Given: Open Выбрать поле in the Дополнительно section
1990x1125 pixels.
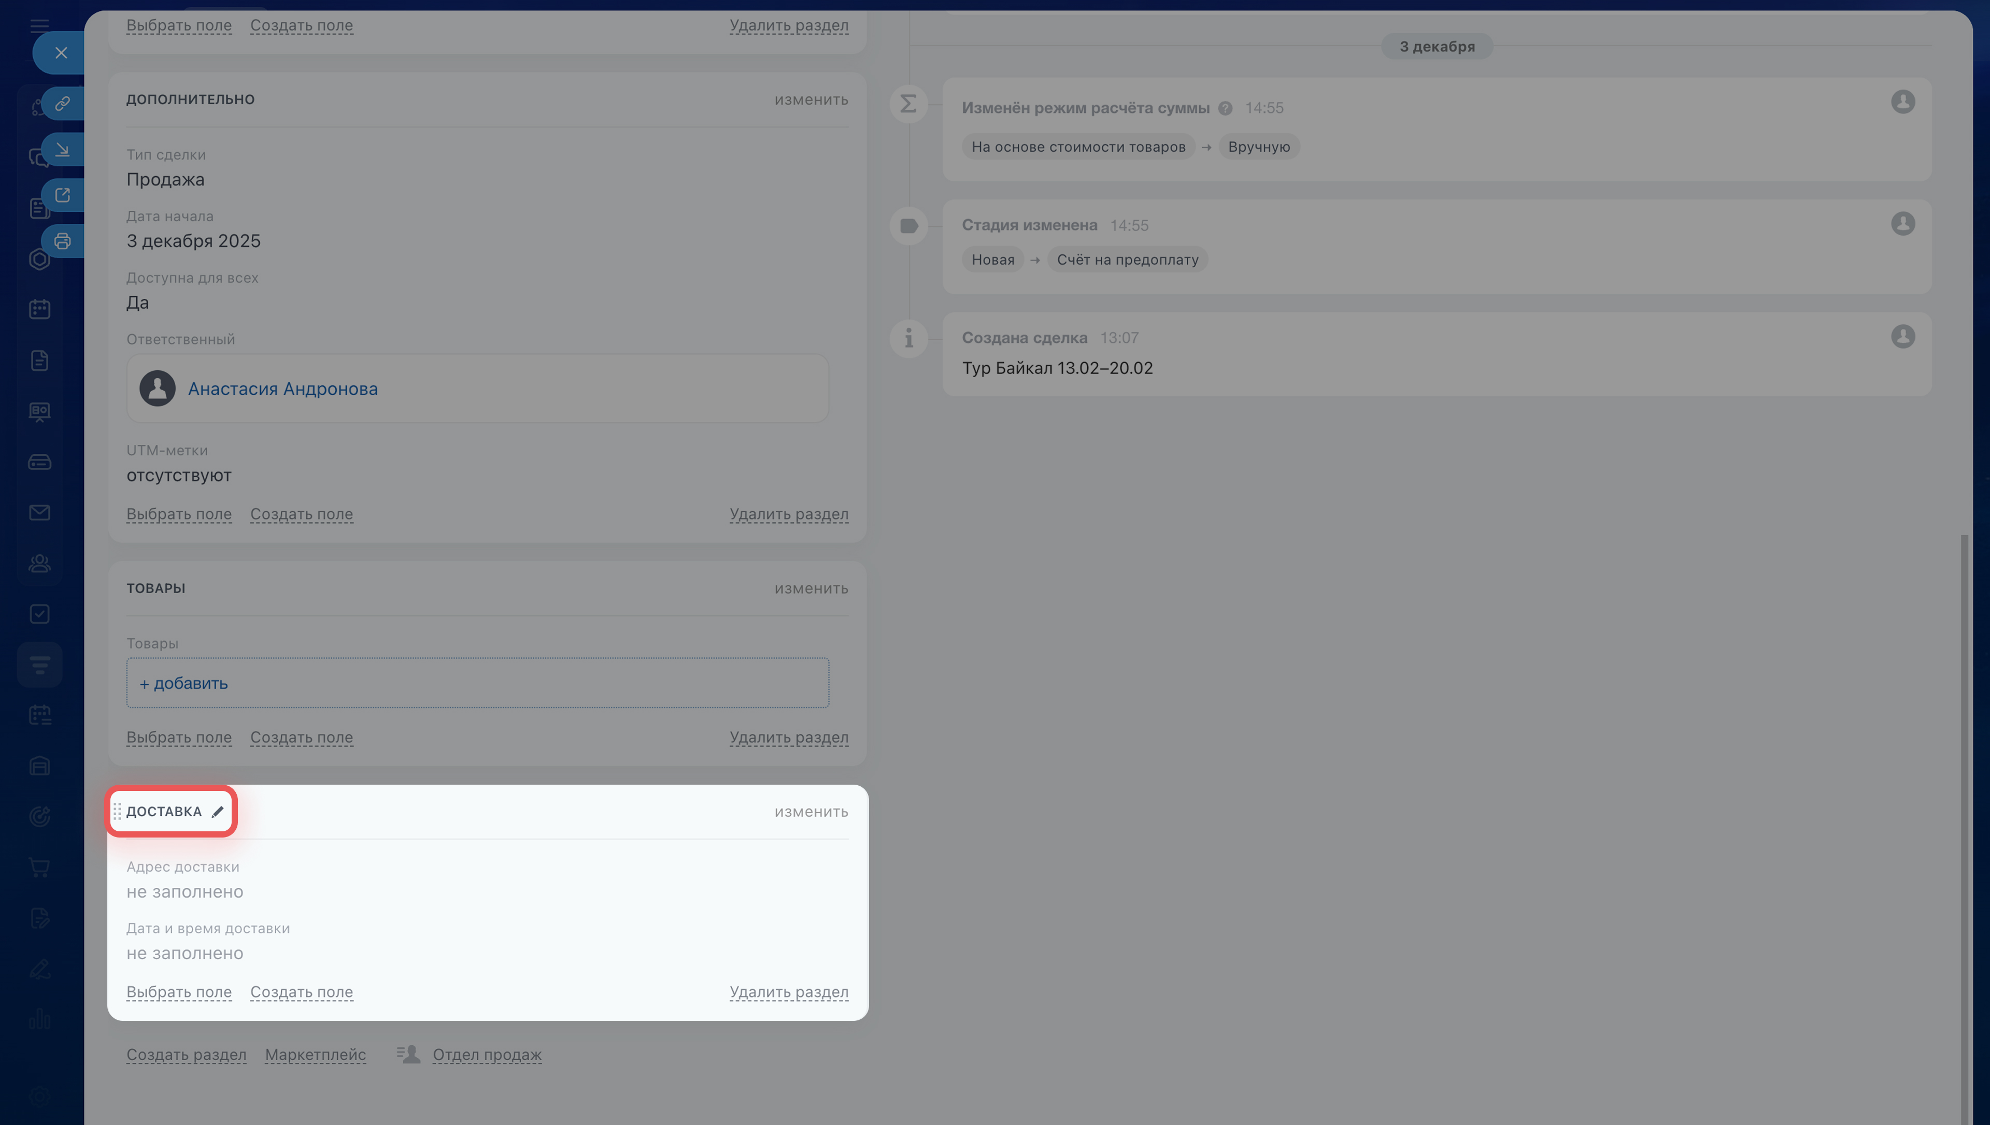Looking at the screenshot, I should [x=178, y=514].
